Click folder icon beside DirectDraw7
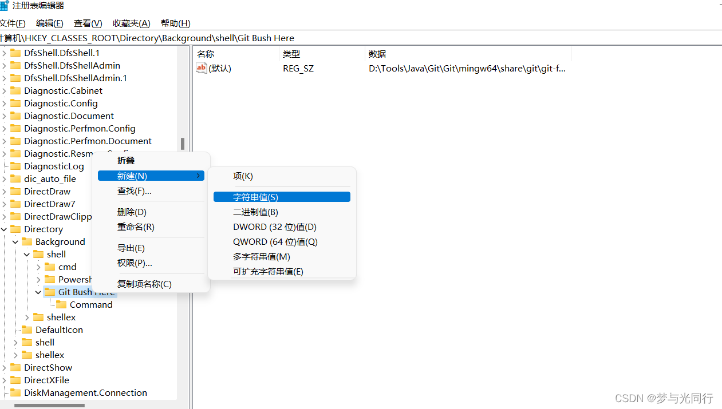722x409 pixels. coord(15,204)
